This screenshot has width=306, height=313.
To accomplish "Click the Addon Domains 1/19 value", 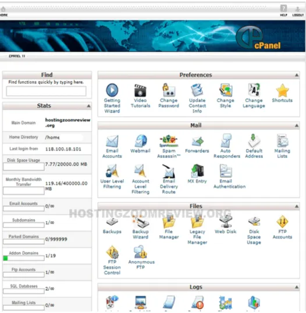I will 51,255.
